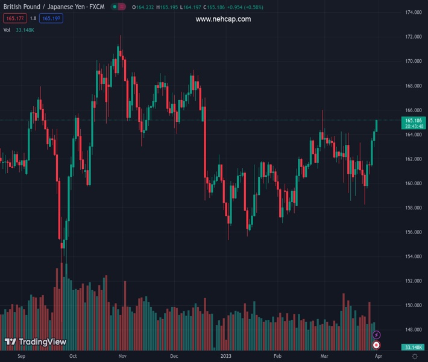This screenshot has width=428, height=362.
Task: Click the red indicator beside the status dot
Action: pyautogui.click(x=123, y=7)
